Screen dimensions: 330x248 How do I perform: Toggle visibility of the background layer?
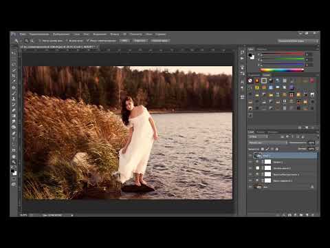click(x=250, y=187)
